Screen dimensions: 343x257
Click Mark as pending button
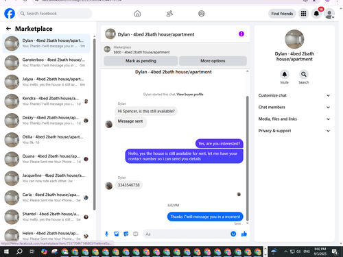141,61
